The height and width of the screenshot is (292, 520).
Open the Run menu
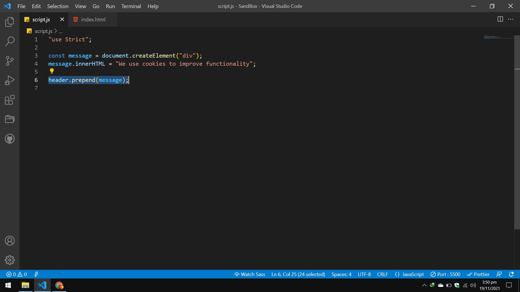pyautogui.click(x=110, y=6)
